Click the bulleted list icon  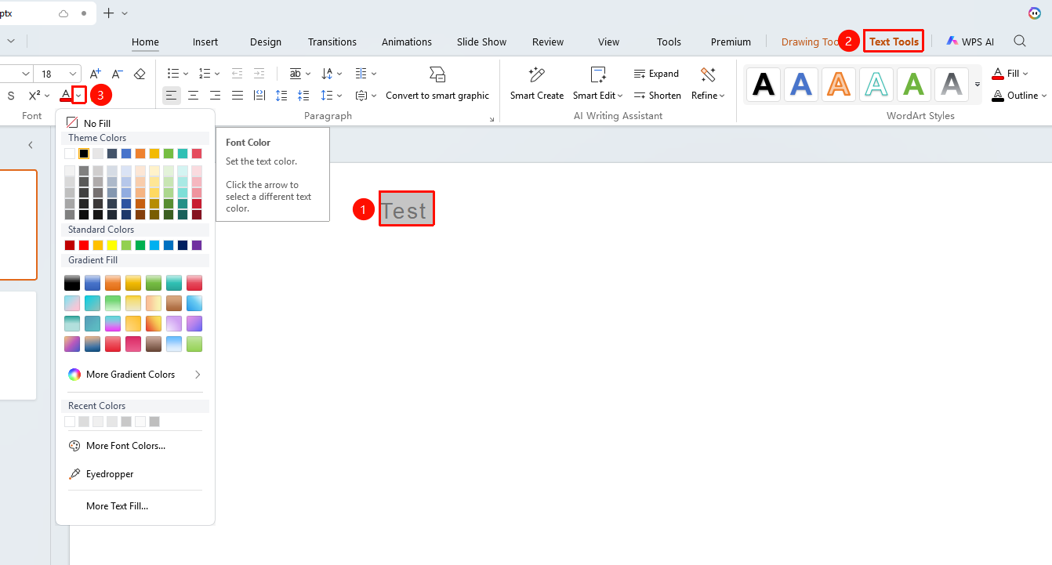pos(173,74)
